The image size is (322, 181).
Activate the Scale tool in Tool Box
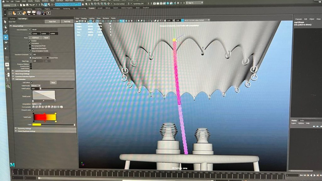[6, 48]
